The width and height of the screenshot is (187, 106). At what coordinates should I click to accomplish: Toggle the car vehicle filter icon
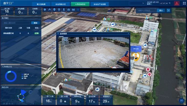68,9
